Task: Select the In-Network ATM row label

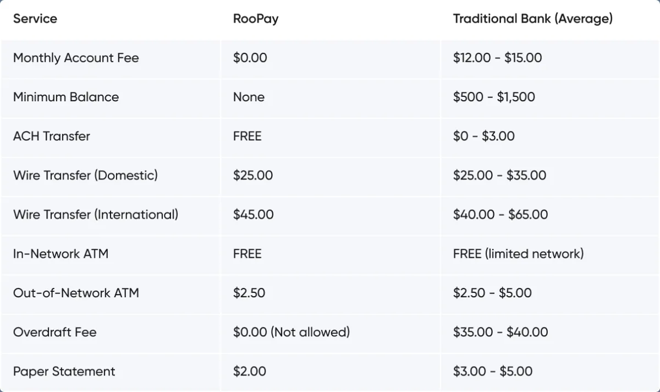Action: pyautogui.click(x=61, y=254)
